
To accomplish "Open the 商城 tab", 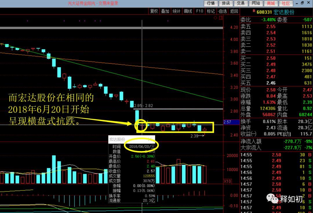I will tap(271, 3).
